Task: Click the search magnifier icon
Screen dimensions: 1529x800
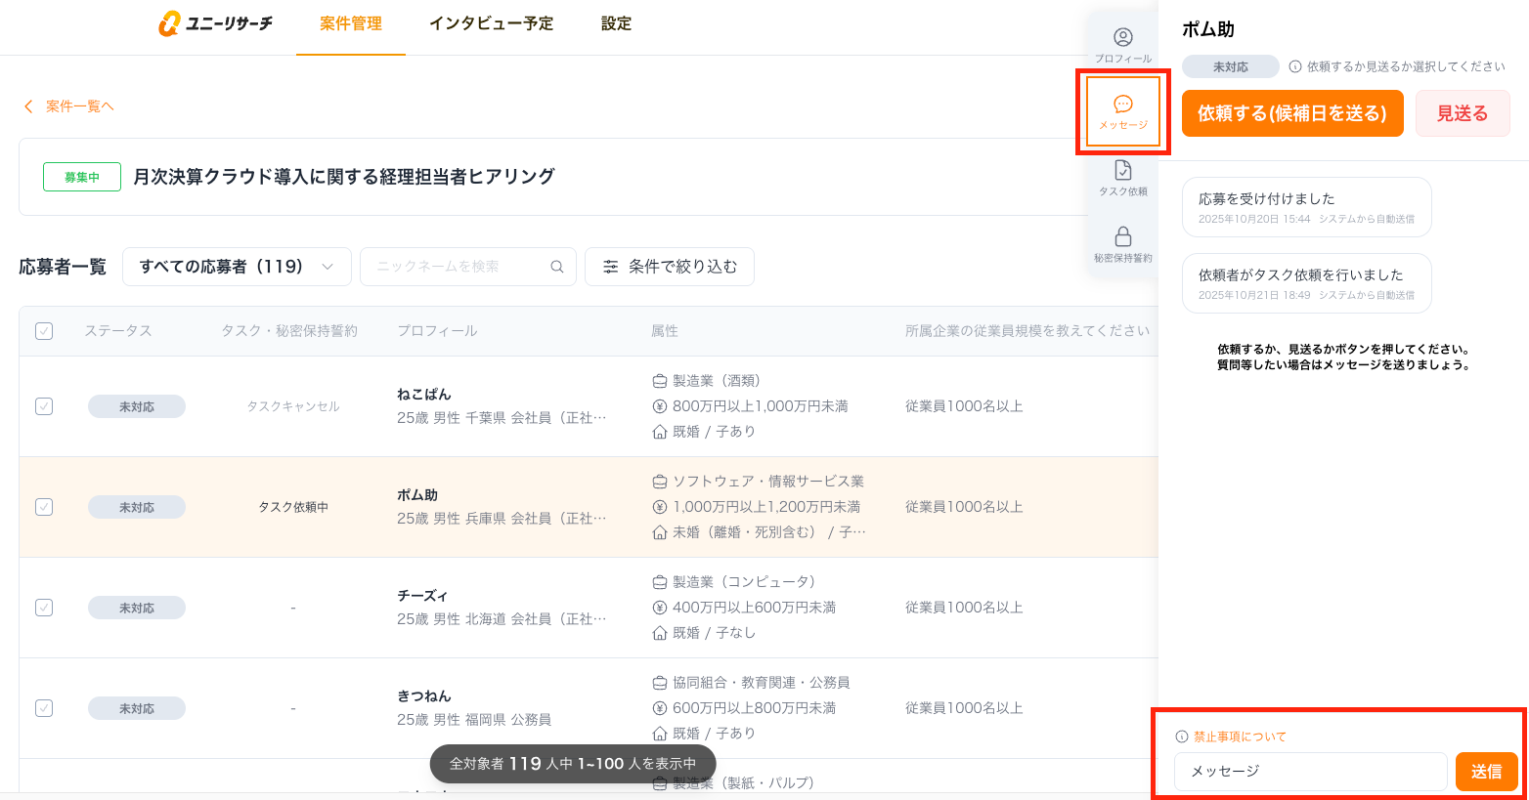Action: coord(557,267)
